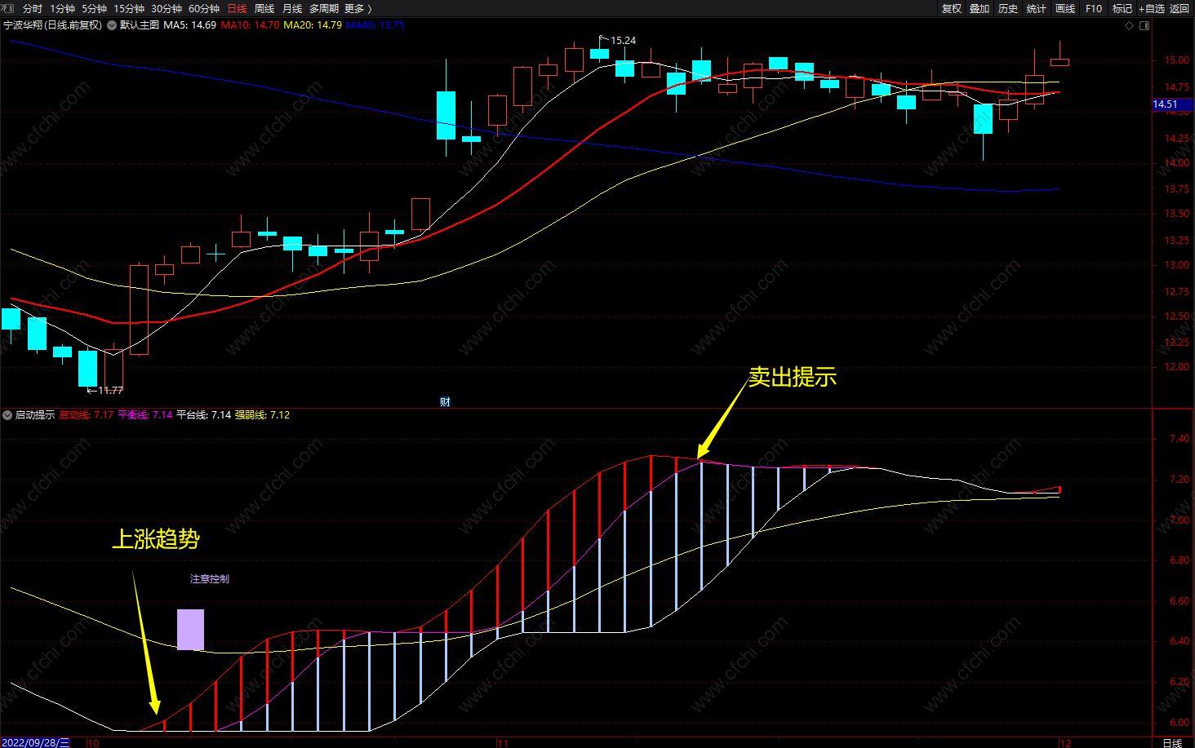This screenshot has height=748, width=1195.
Task: Click the MA20: 14.79 value
Action: pyautogui.click(x=313, y=25)
